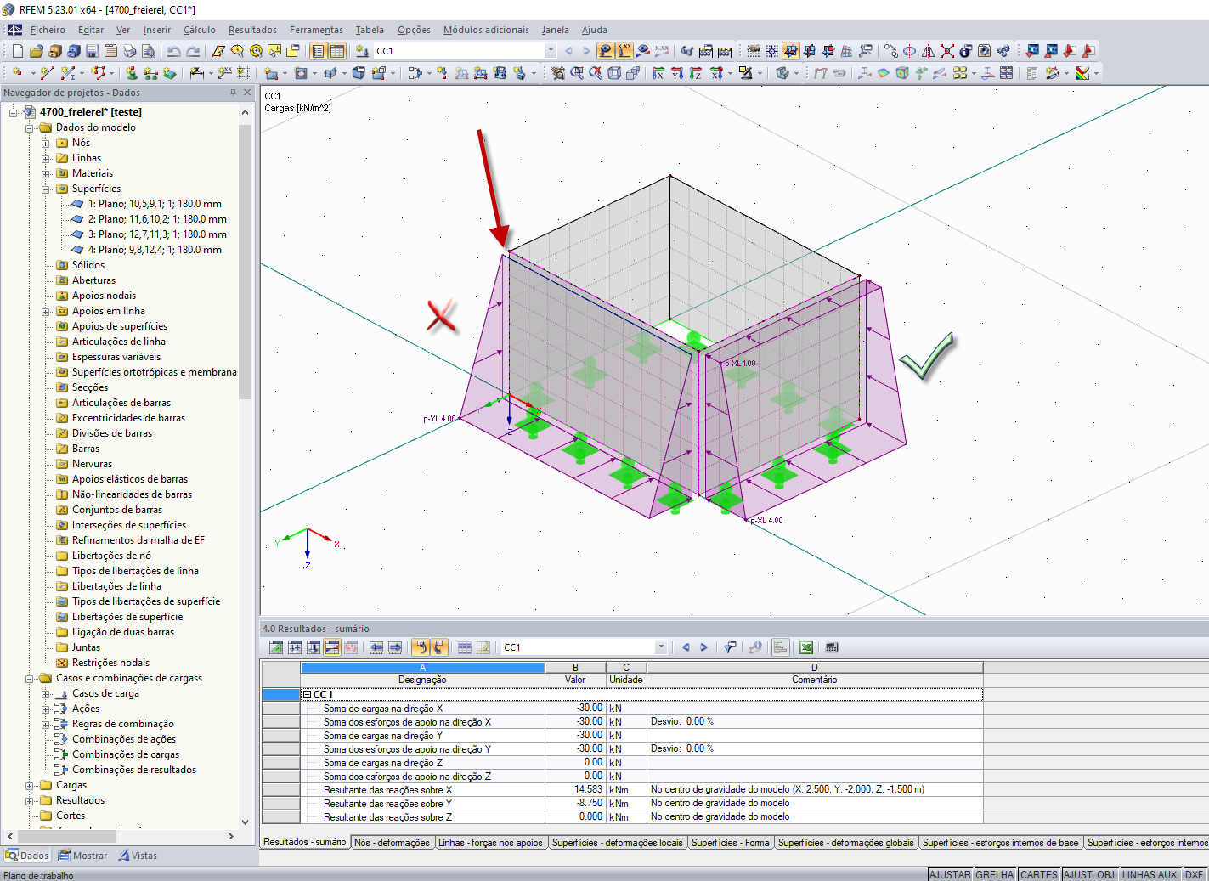Expand the Linhas tree node
1209x881 pixels.
(x=46, y=158)
